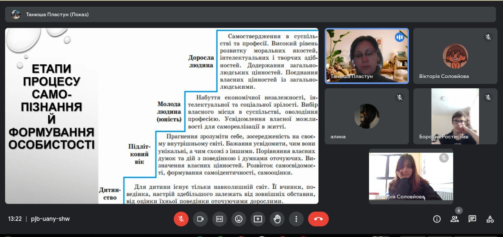Click the presenter avatar in the top bar
Screen dimensions: 503x237
(x=16, y=15)
